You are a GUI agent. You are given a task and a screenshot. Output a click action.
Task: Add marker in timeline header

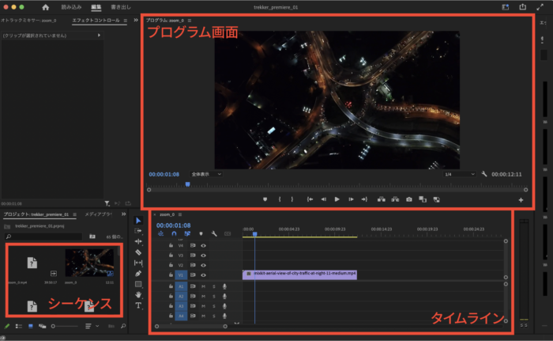pos(201,233)
